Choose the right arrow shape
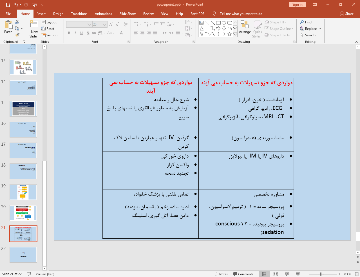Image resolution: width=360 pixels, height=277 pixels. click(x=218, y=28)
